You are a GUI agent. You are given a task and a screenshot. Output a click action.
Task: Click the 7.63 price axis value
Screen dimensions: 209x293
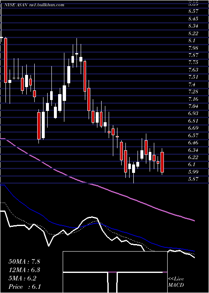point(193,70)
